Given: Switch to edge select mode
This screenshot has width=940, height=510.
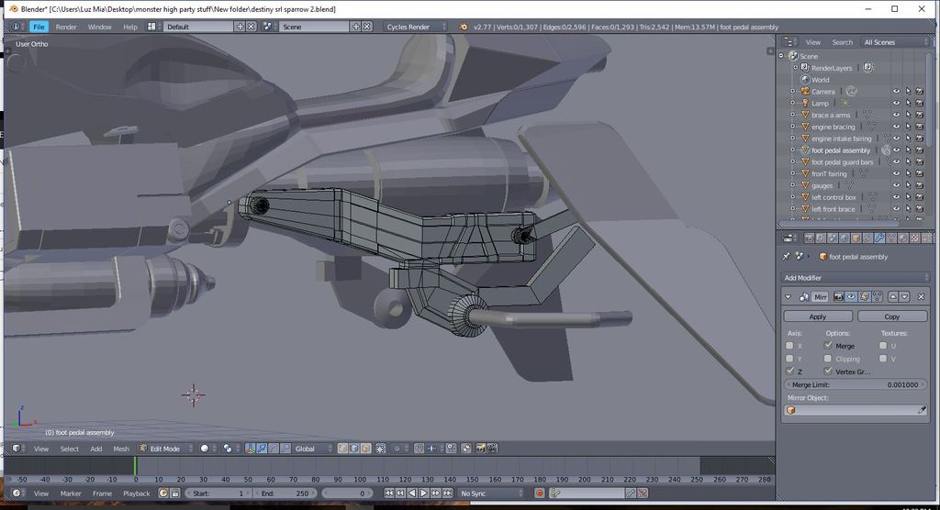Looking at the screenshot, I should pos(353,449).
